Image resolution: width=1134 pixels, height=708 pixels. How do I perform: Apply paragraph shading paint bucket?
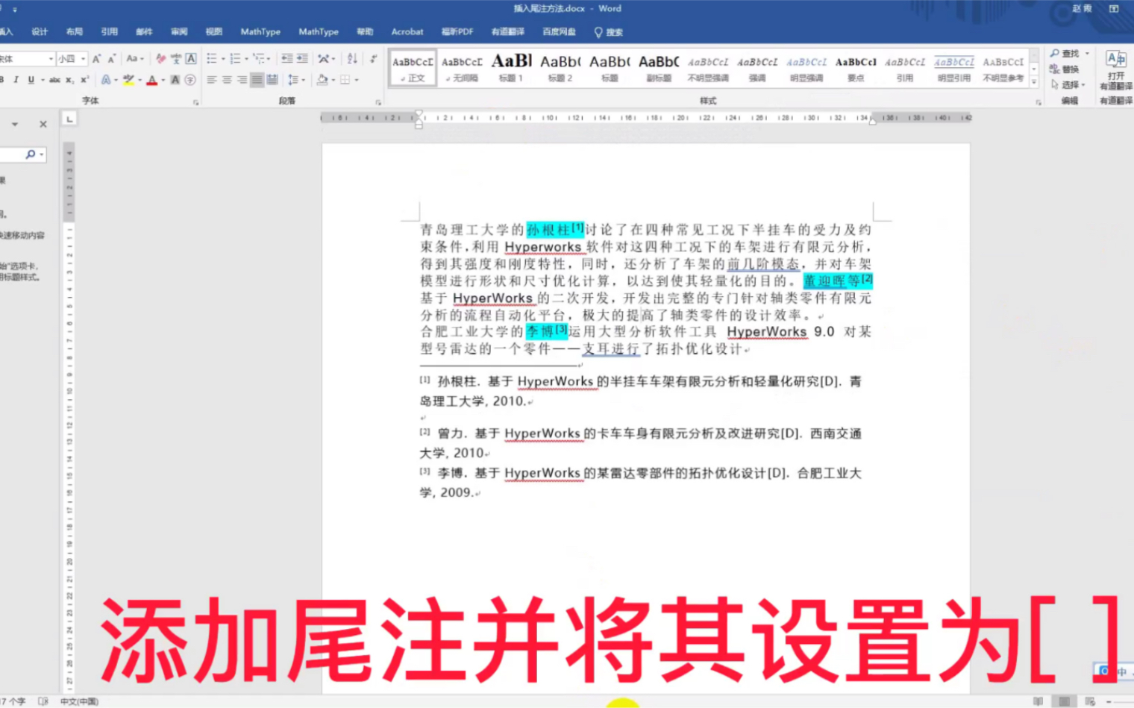click(322, 80)
